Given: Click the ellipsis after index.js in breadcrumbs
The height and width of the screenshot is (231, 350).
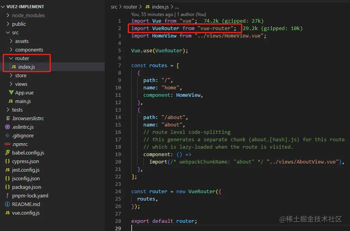Looking at the screenshot, I should [x=177, y=7].
